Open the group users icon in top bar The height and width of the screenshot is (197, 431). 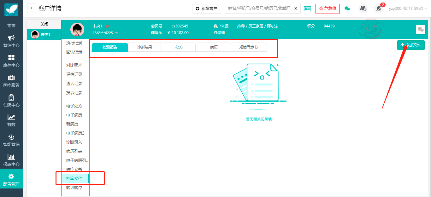(363, 9)
